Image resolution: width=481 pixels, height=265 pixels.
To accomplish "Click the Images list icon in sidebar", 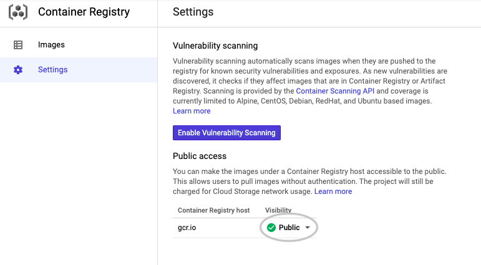I will point(18,45).
